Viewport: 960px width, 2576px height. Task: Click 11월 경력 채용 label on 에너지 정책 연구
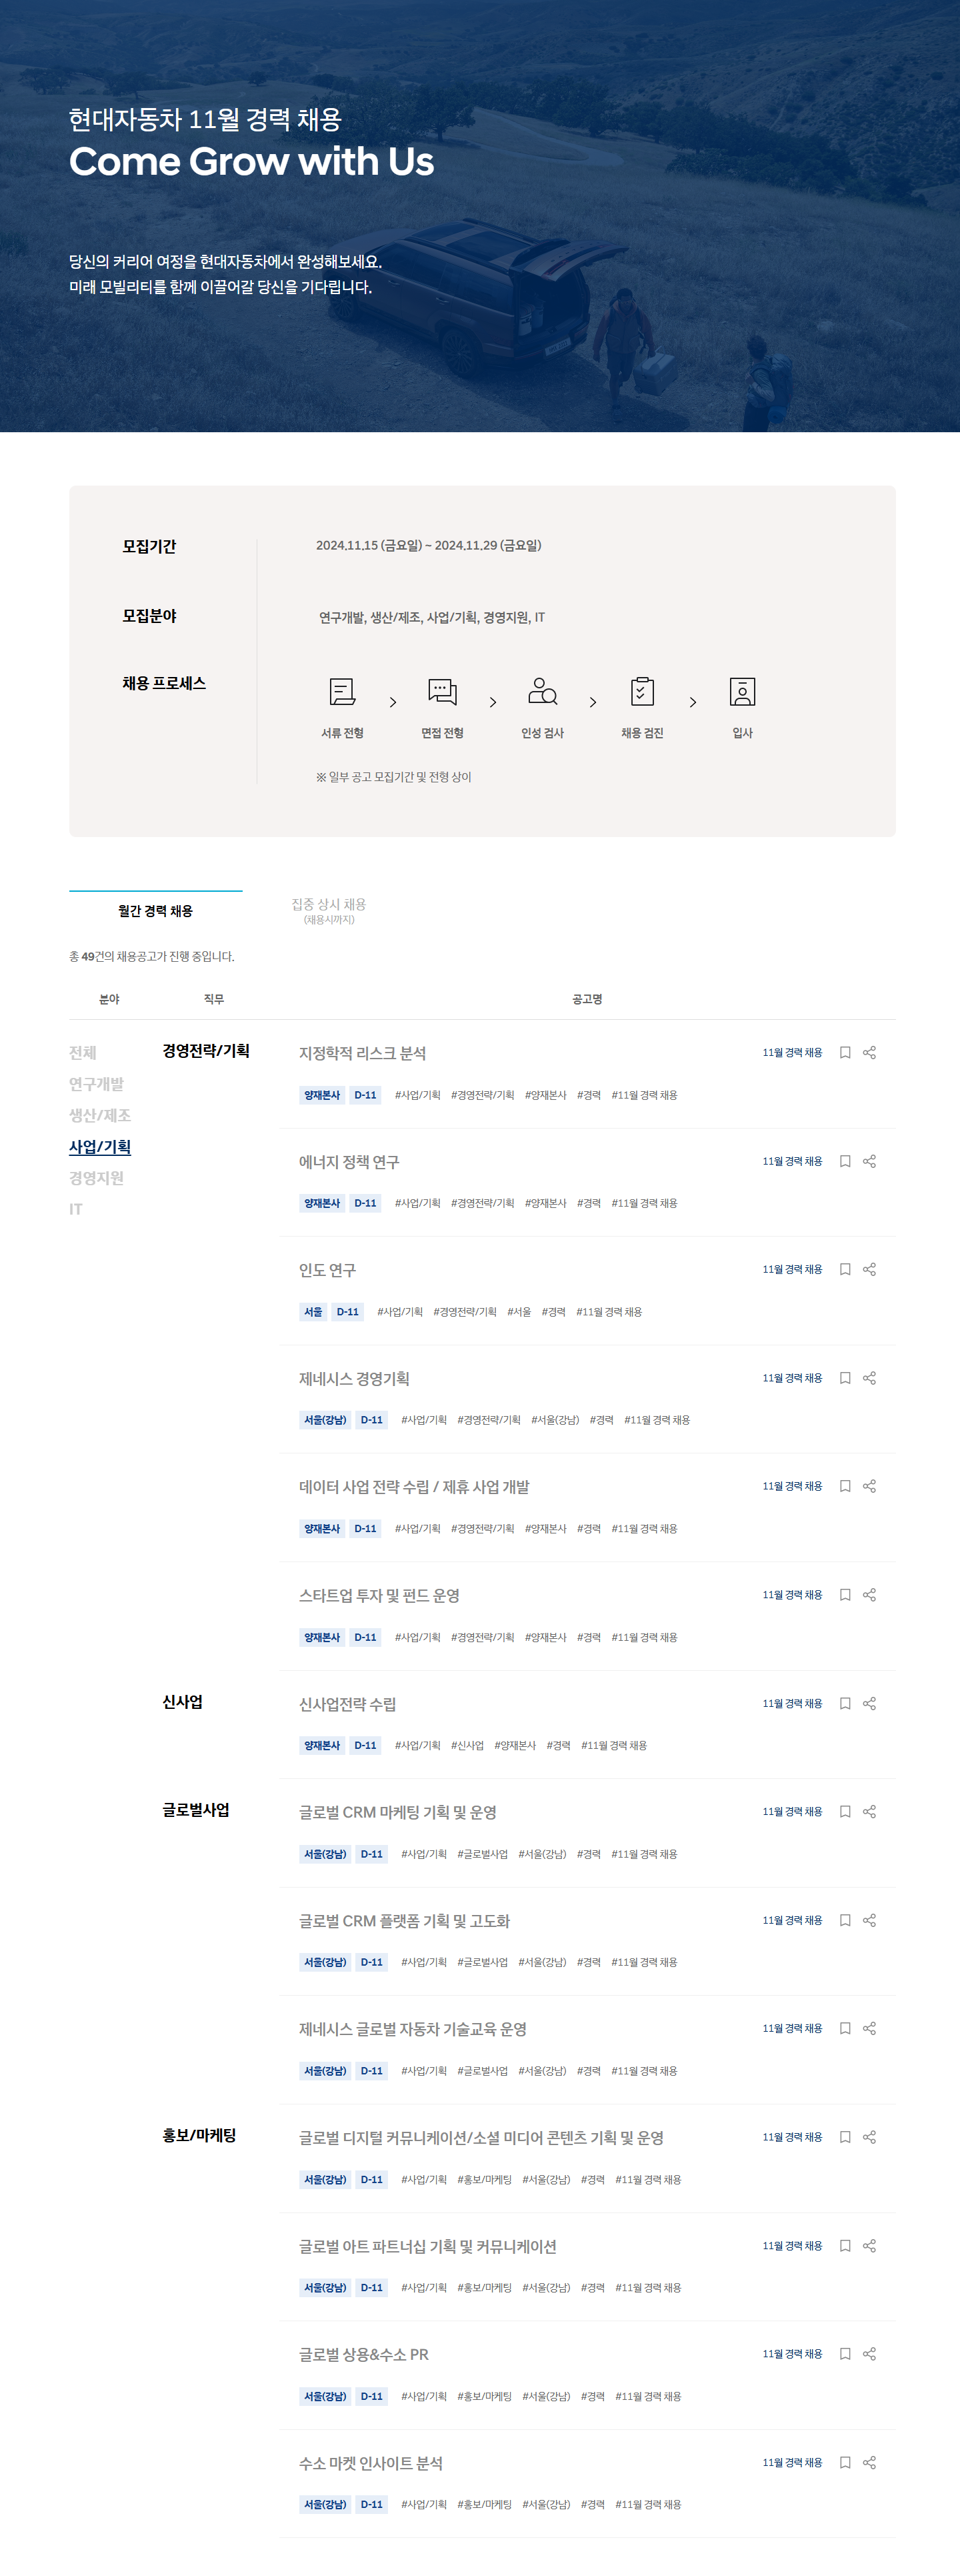[792, 1161]
